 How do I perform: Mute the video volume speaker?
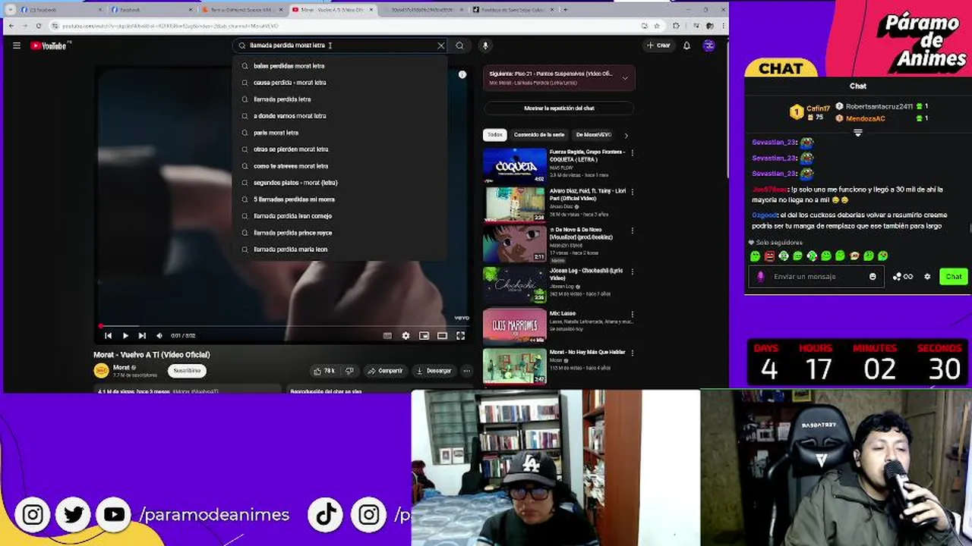point(159,335)
